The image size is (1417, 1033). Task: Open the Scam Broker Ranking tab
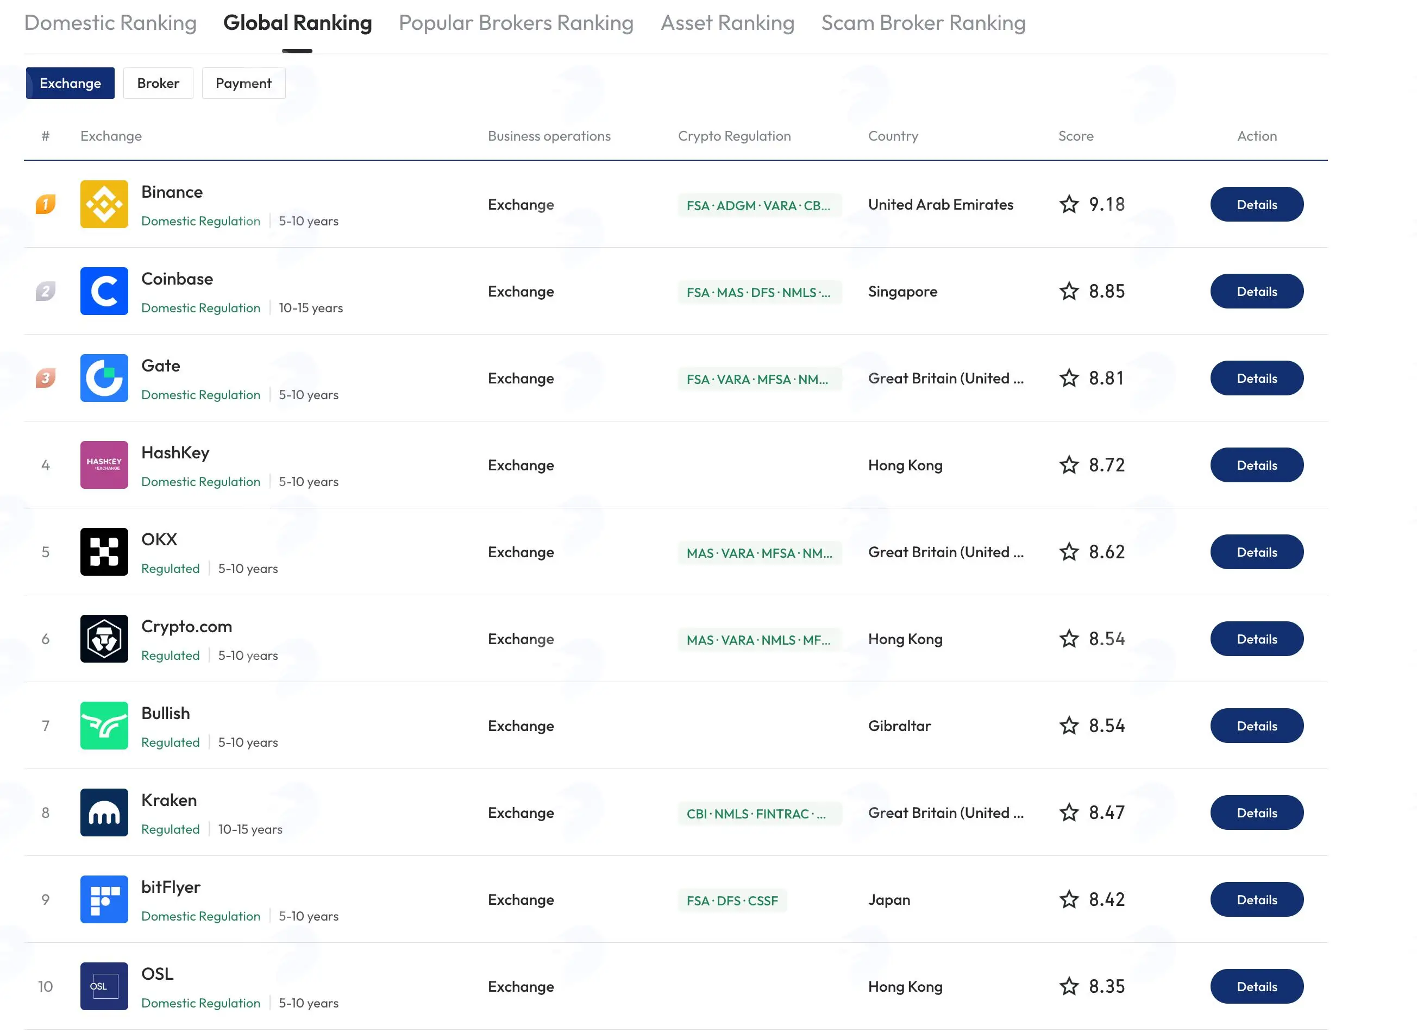924,23
